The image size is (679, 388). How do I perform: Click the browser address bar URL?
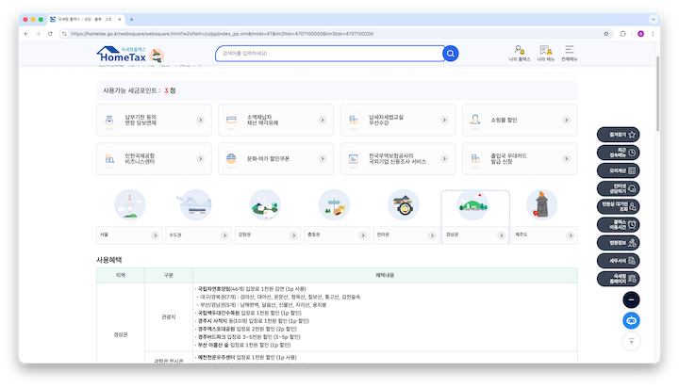click(222, 34)
